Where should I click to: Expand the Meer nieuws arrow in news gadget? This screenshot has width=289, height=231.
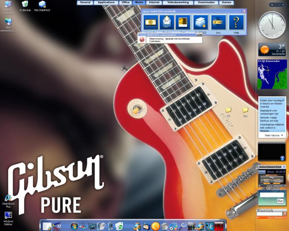pyautogui.click(x=282, y=135)
